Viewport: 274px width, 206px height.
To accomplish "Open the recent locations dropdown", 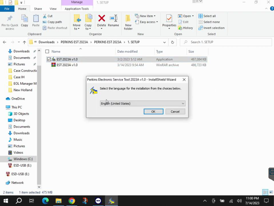I will click(19, 42).
